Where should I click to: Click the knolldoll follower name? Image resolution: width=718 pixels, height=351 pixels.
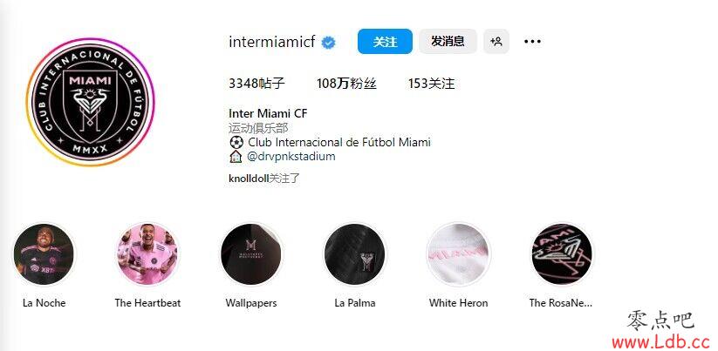248,179
